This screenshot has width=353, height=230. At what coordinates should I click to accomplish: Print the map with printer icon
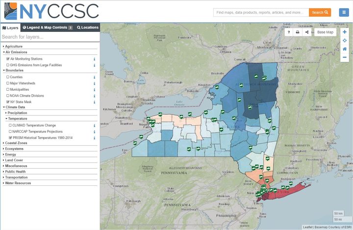point(298,32)
